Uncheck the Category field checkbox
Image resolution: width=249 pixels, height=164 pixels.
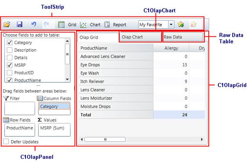click(10, 42)
